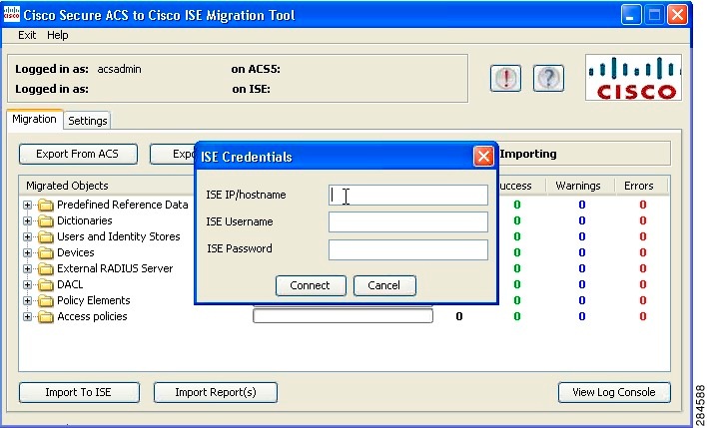
Task: Click the Dictionaries folder icon
Action: coord(46,220)
